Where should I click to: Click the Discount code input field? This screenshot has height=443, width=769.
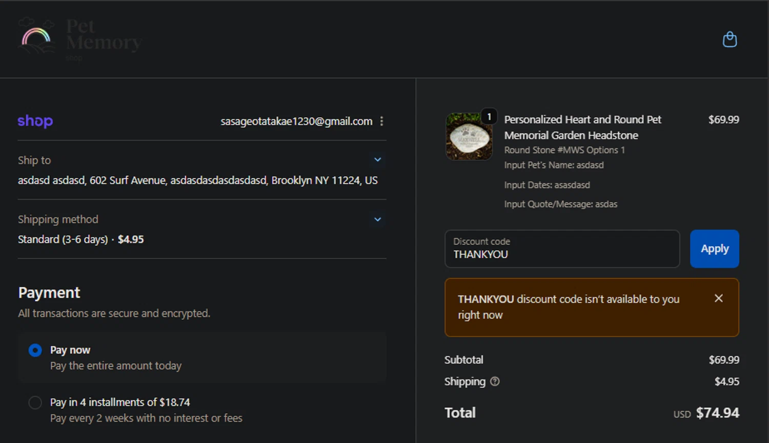click(x=562, y=249)
